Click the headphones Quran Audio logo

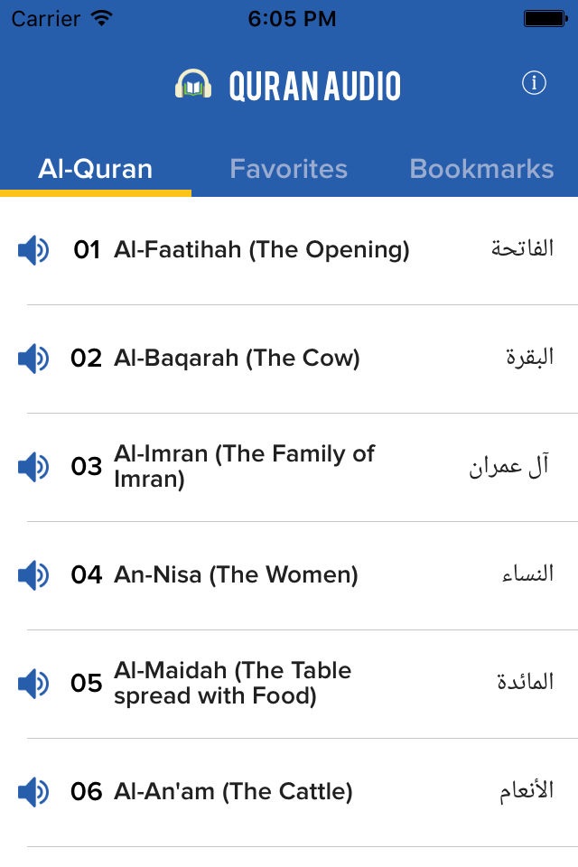pyautogui.click(x=193, y=85)
